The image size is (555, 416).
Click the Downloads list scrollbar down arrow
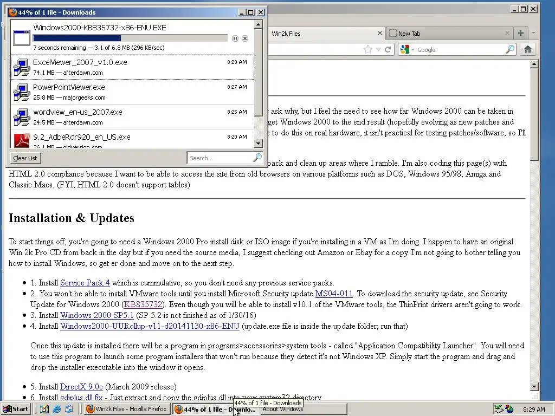pyautogui.click(x=259, y=144)
